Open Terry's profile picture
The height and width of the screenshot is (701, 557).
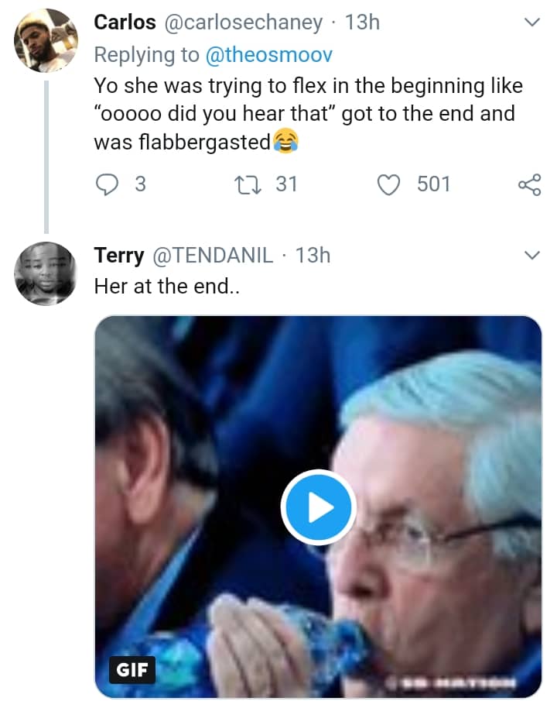[x=46, y=273]
